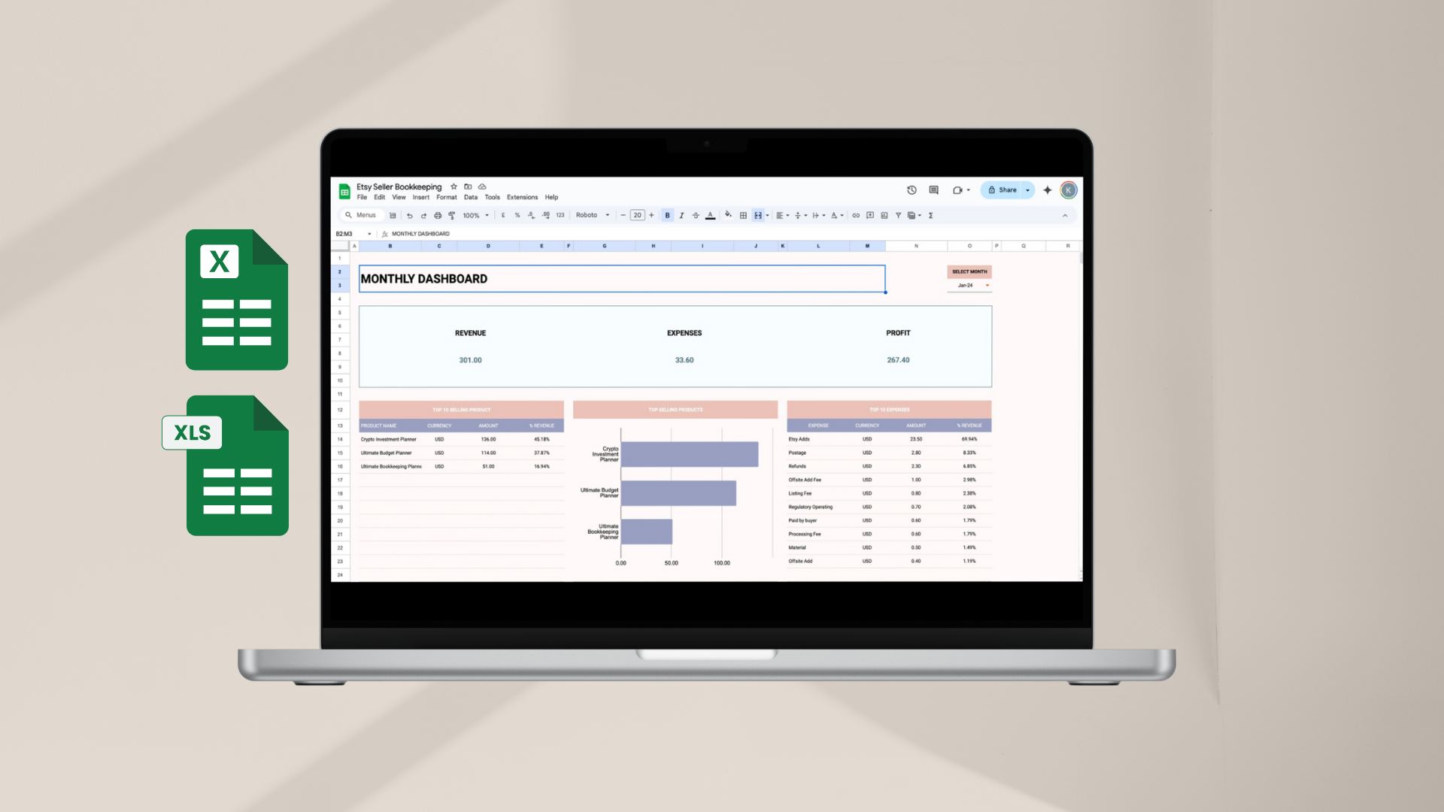The height and width of the screenshot is (812, 1444).
Task: Open the Format menu
Action: click(x=446, y=198)
